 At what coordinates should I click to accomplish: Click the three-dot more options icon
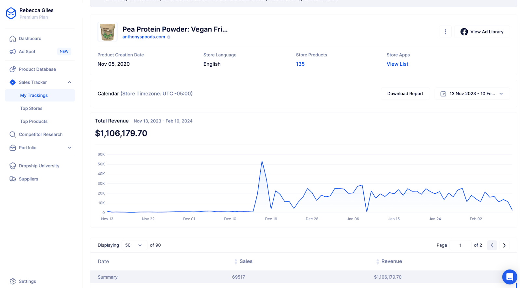[x=445, y=32]
